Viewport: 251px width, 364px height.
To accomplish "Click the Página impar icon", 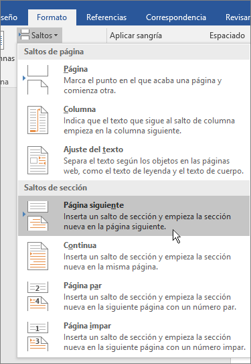I will (37, 337).
